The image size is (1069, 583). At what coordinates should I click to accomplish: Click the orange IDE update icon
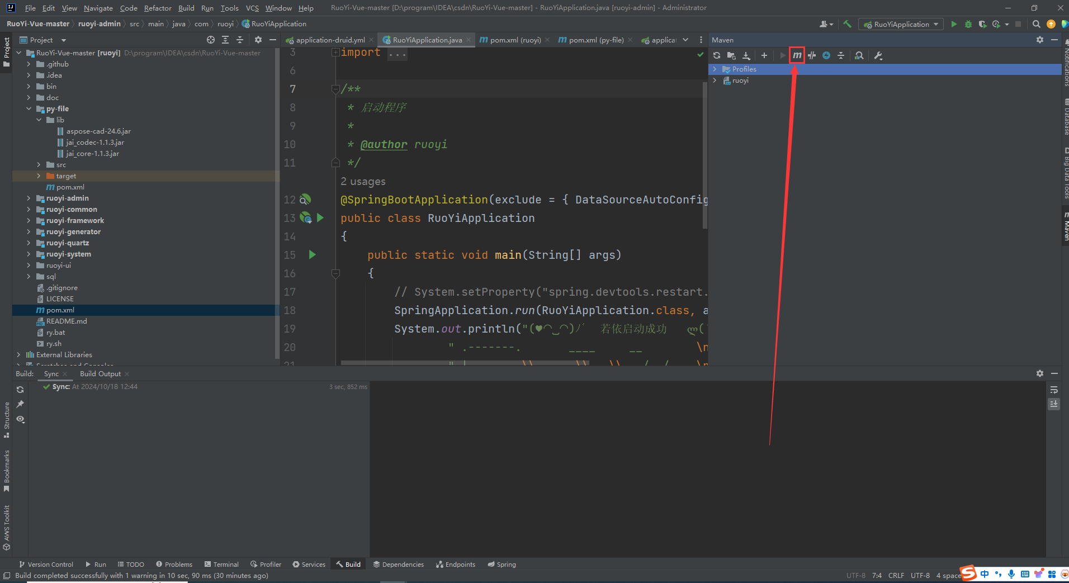pos(1051,24)
